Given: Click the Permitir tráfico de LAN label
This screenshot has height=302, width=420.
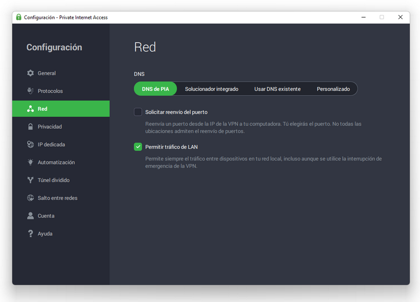Looking at the screenshot, I should click(x=172, y=147).
